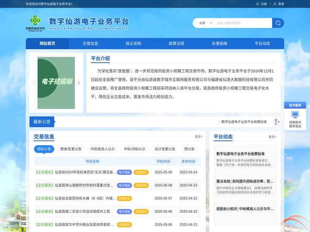Viewport: 310px width, 232px height.
Task: Click the blue search magnifier button
Action: 278,23
